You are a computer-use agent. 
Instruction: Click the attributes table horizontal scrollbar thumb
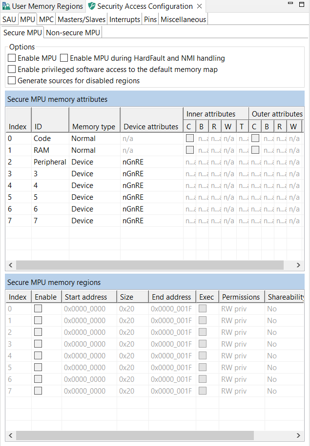pos(150,265)
